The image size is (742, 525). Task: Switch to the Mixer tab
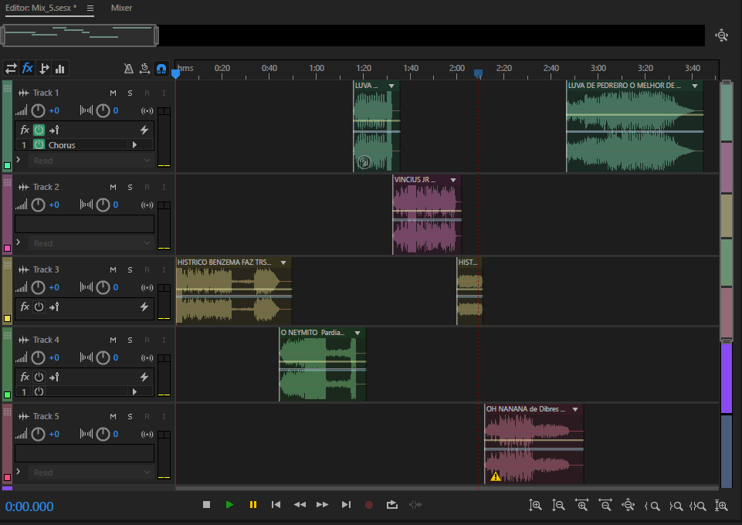pos(121,8)
